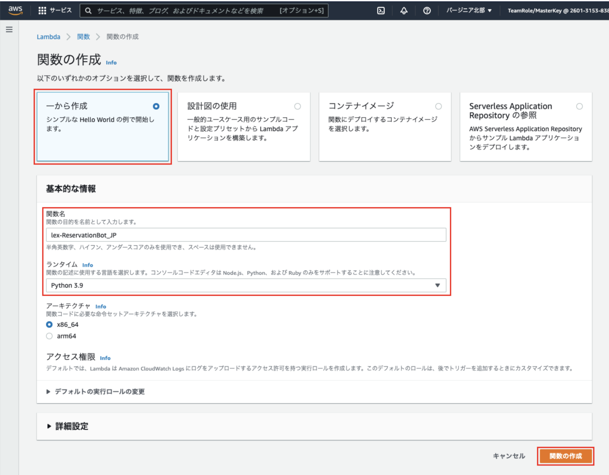
Task: Go to Lambda breadcrumb link
Action: coord(49,37)
